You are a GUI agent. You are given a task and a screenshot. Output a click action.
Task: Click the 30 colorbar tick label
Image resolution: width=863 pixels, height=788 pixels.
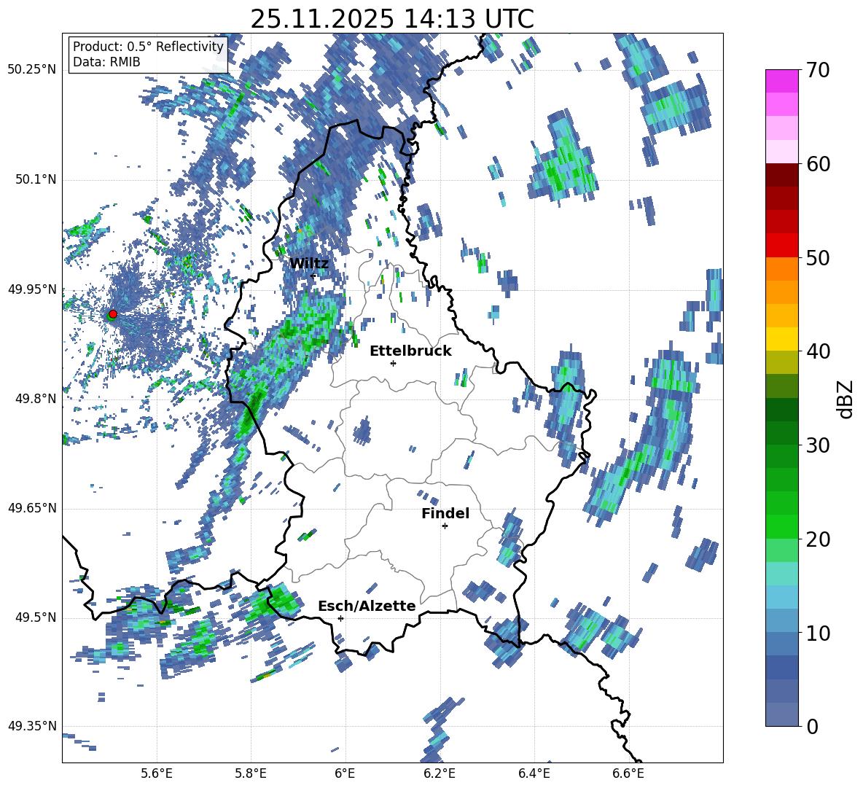(818, 445)
